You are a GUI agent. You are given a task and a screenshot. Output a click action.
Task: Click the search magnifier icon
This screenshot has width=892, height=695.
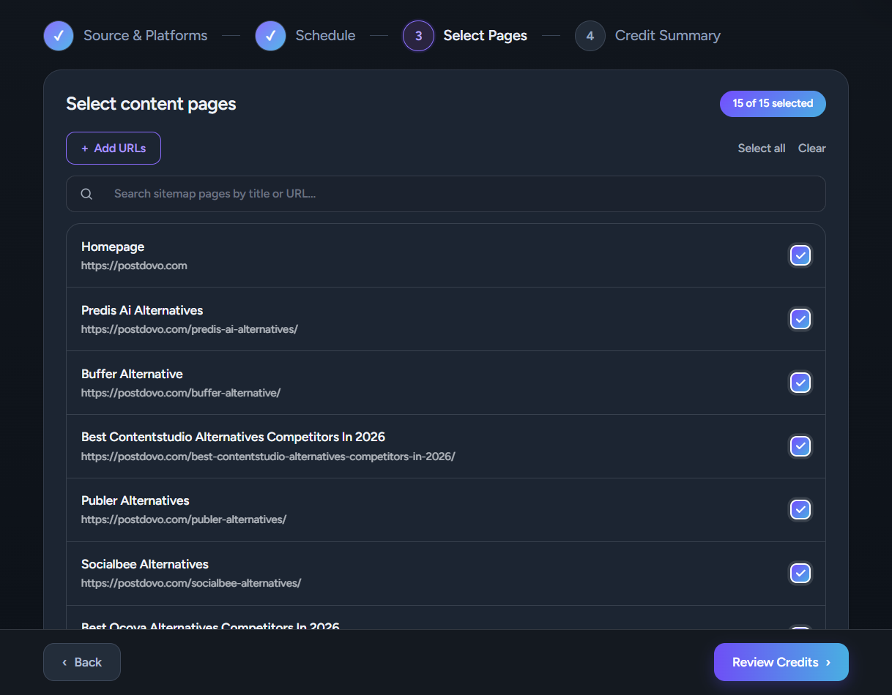[x=86, y=194]
